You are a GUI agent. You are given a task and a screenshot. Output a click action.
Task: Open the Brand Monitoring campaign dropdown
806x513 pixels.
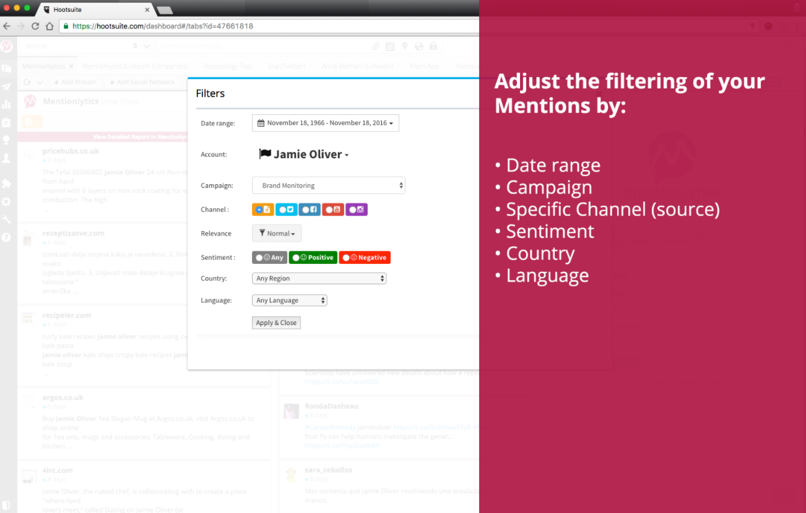(329, 185)
